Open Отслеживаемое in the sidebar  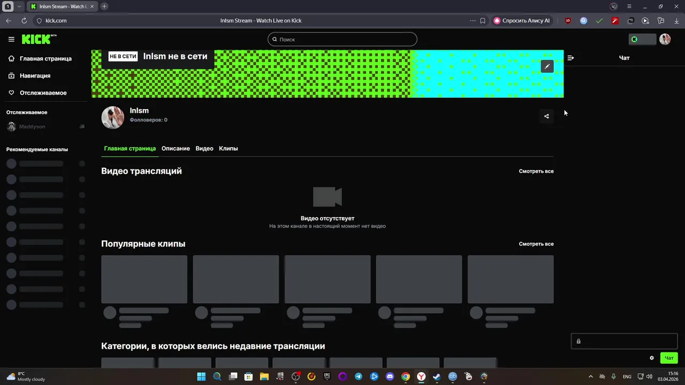pyautogui.click(x=43, y=93)
